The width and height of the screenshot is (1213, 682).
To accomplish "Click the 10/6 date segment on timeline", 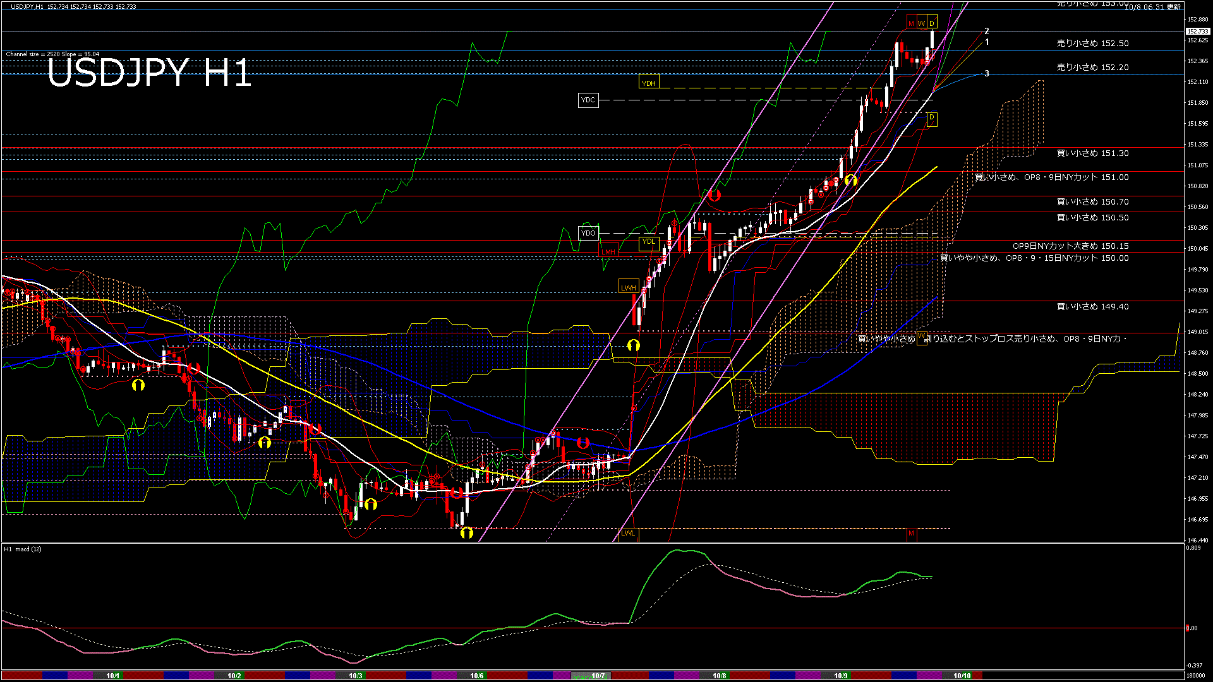I will pos(477,676).
